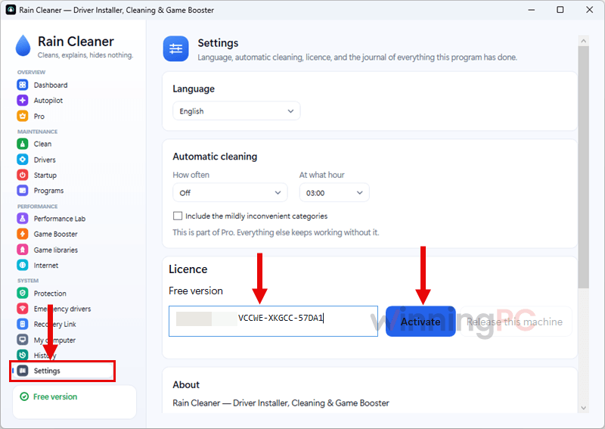The image size is (605, 429).
Task: Click the orange Pro crown icon
Action: pyautogui.click(x=23, y=116)
